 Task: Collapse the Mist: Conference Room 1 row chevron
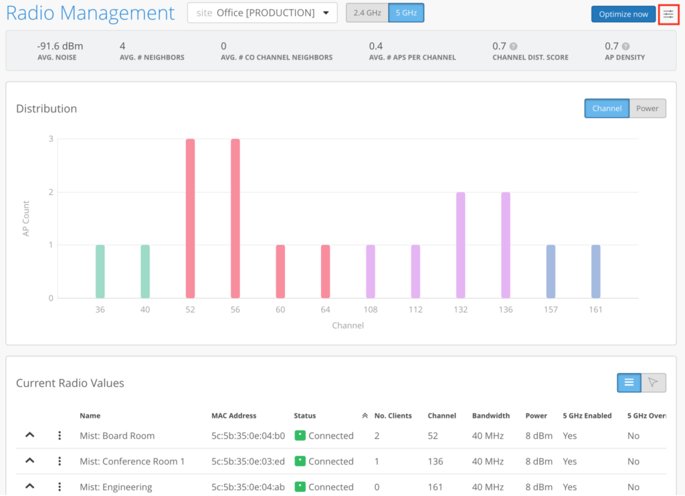29,461
